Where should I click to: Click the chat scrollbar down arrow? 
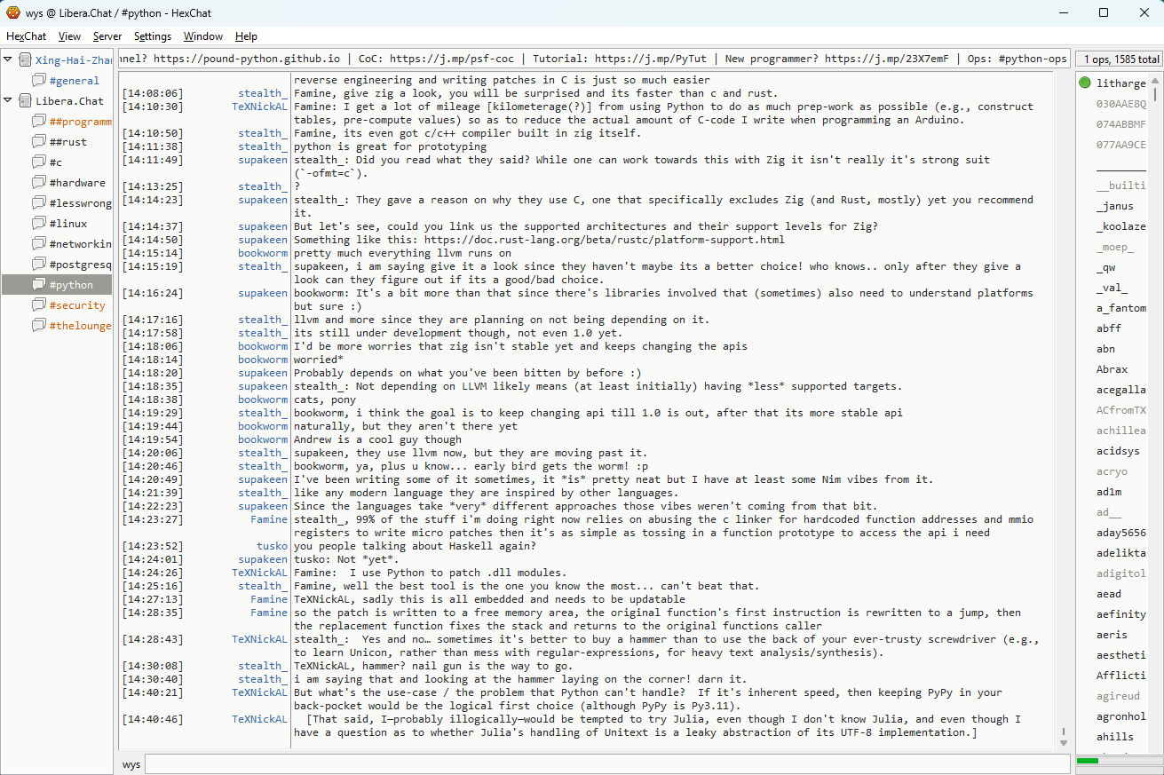pos(1063,742)
